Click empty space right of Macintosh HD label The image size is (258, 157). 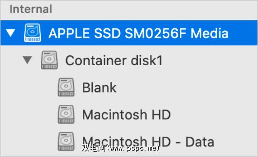(x=212, y=114)
